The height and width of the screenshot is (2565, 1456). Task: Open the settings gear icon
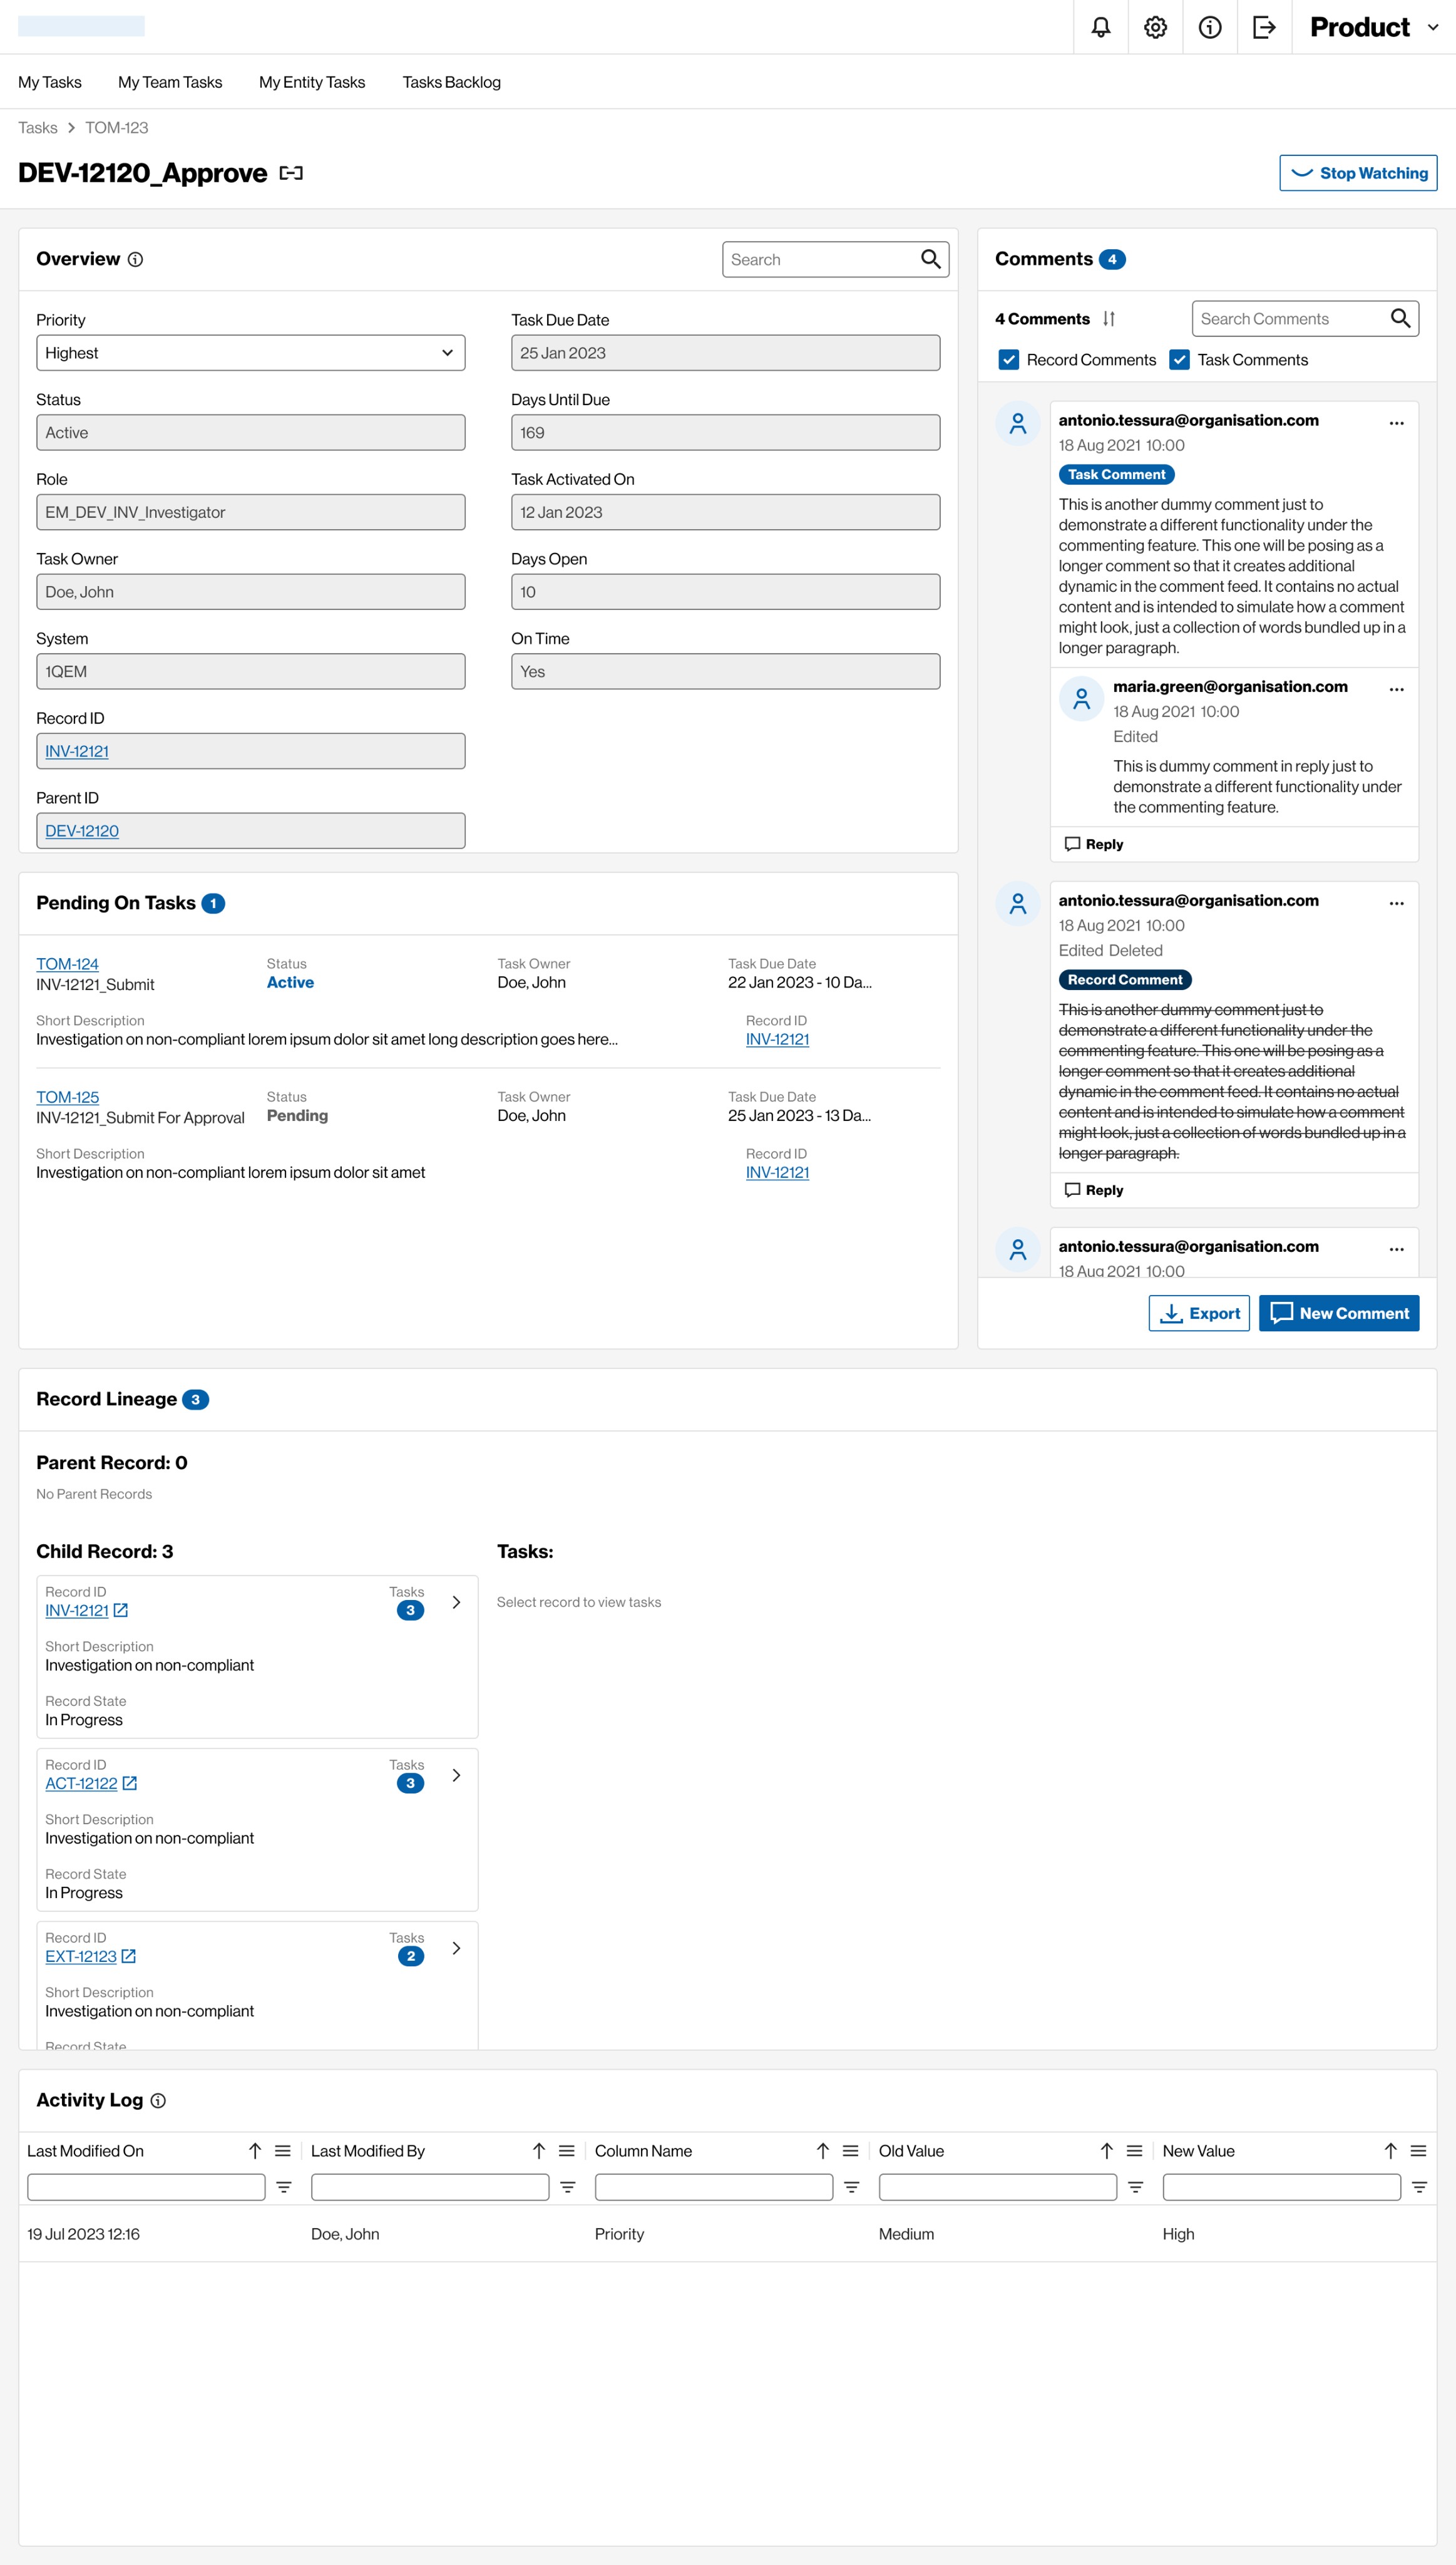[1155, 27]
